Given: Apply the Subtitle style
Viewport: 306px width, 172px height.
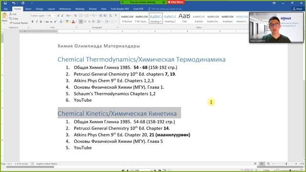Looking at the screenshot, I should click(x=199, y=18).
